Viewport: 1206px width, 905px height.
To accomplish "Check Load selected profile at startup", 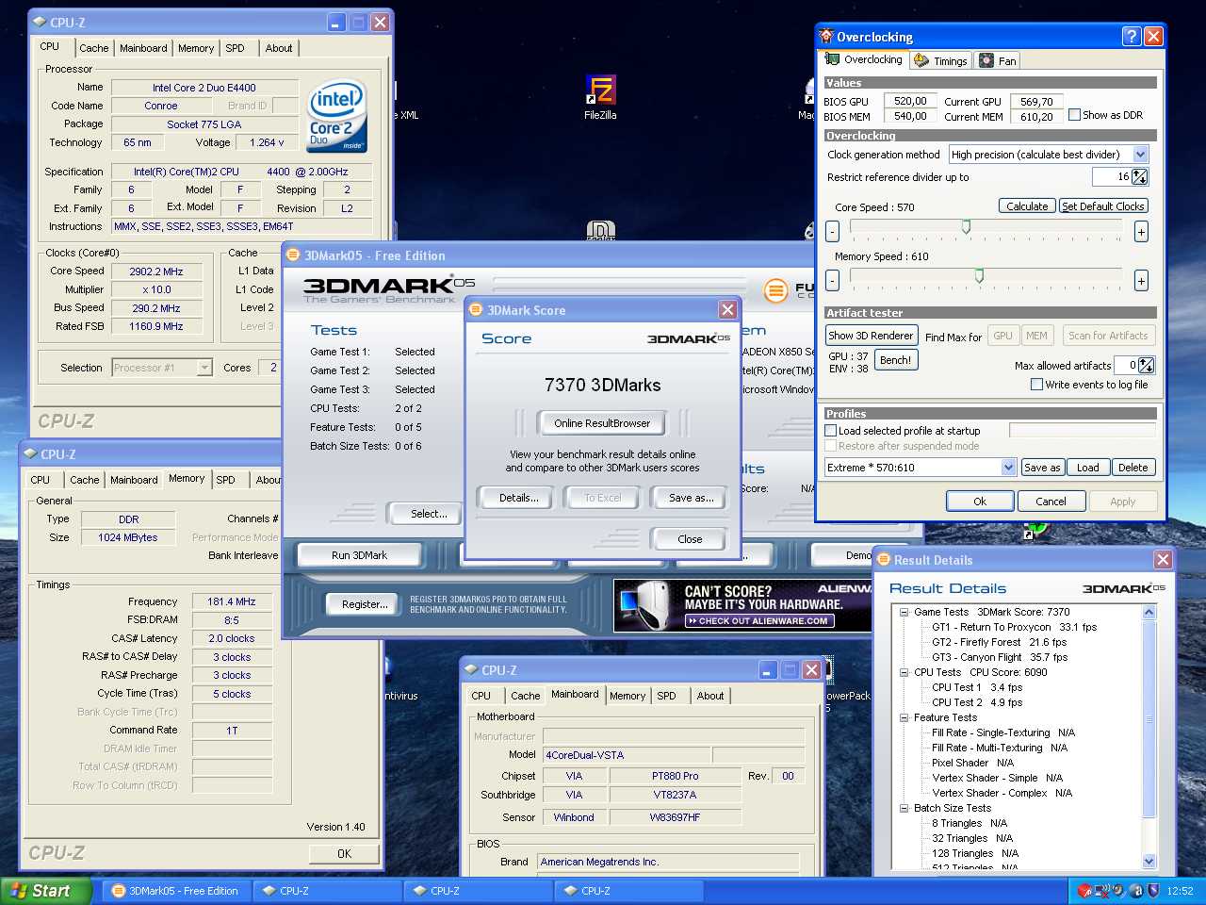I will click(831, 431).
